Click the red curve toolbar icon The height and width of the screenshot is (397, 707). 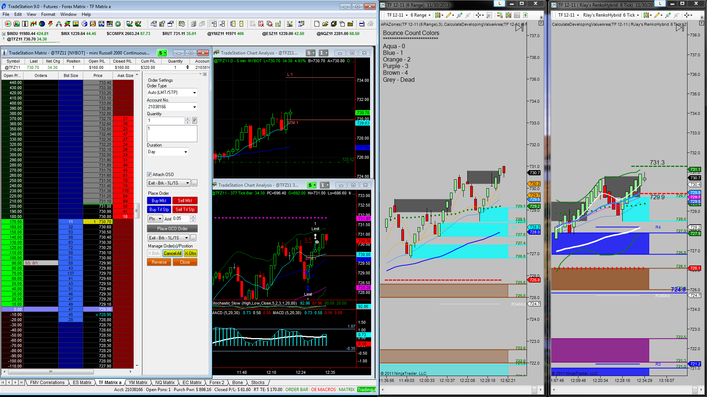click(59, 24)
